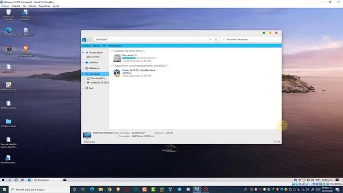Click the red window control dot
The width and height of the screenshot is (343, 193).
coord(277,33)
